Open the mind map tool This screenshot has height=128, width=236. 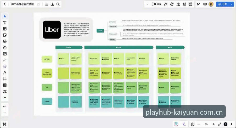tap(5, 91)
